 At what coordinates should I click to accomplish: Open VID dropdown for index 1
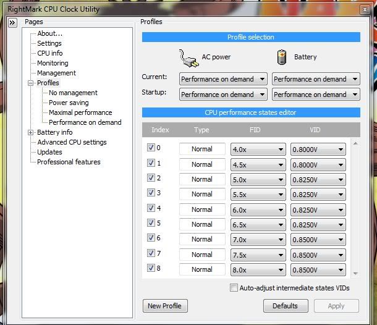318,165
